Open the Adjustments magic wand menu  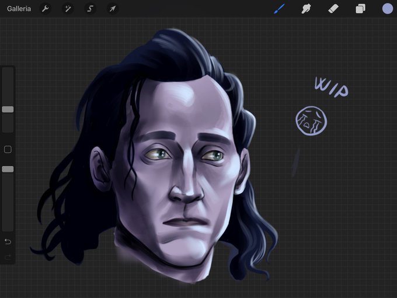pos(68,9)
